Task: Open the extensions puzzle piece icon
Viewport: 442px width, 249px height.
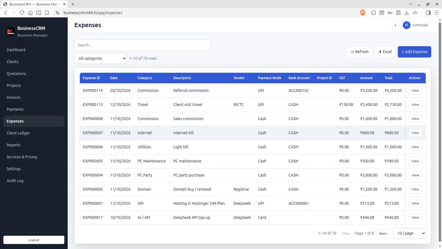Action: pos(373,13)
